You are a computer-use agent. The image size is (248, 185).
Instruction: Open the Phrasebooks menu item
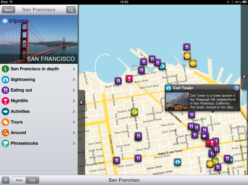click(39, 143)
